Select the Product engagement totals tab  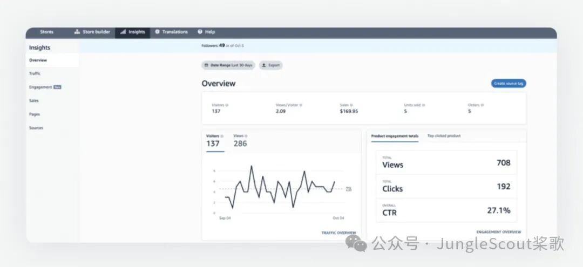395,136
